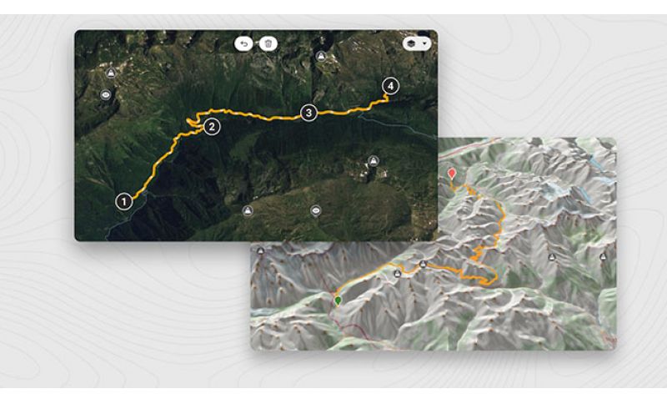667x404 pixels.
Task: Click waypoint marker 3 on the route
Action: click(x=308, y=113)
